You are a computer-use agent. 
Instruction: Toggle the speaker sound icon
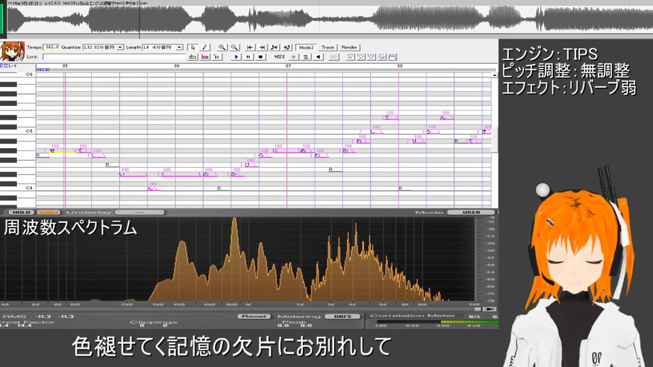tap(318, 57)
